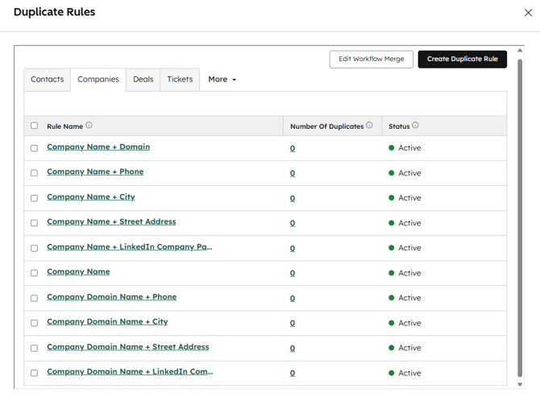540x405 pixels.
Task: Click the Number Of Duplicates column header
Action: [x=327, y=126]
